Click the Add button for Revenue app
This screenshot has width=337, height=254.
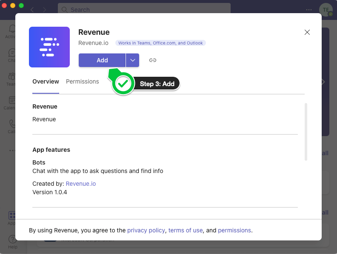(x=102, y=60)
